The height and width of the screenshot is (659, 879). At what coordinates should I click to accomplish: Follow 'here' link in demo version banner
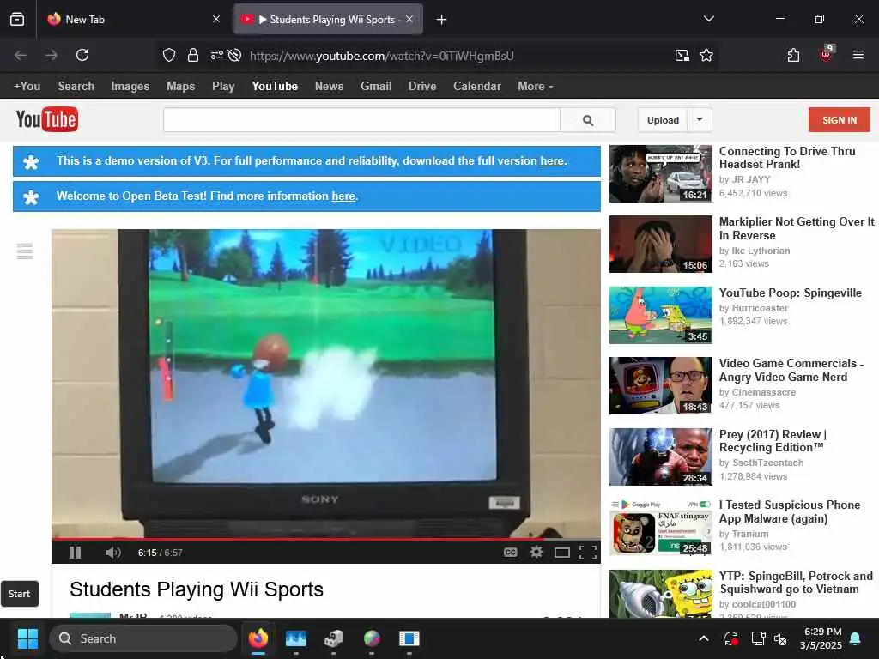pos(552,160)
